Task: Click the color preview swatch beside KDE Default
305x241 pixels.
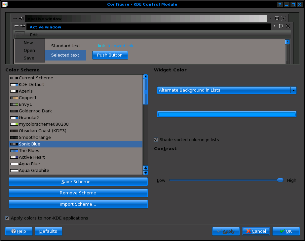Action: [x=14, y=85]
